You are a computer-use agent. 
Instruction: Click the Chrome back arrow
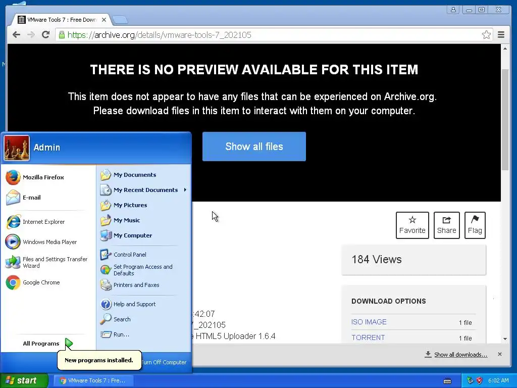[x=16, y=35]
